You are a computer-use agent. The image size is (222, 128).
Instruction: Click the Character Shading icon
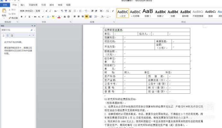tap(65, 17)
